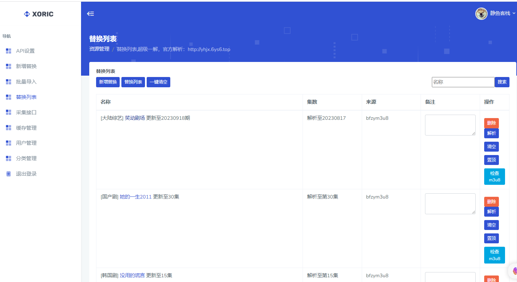Click the 搜索 search button
This screenshot has width=517, height=282.
click(502, 82)
